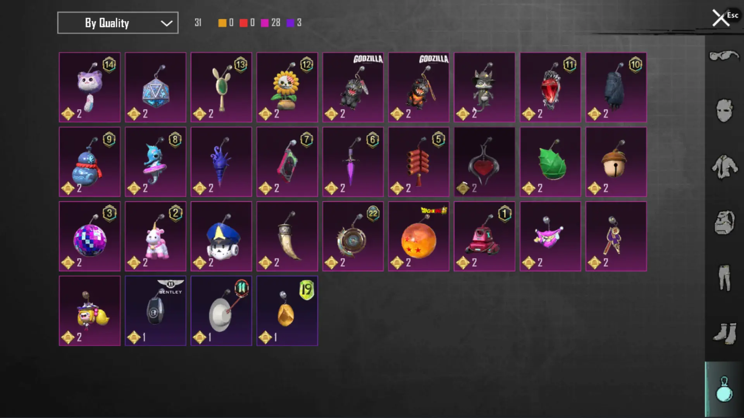The image size is (744, 418).
Task: Select the orange Dragon Ball ornament
Action: (x=419, y=236)
